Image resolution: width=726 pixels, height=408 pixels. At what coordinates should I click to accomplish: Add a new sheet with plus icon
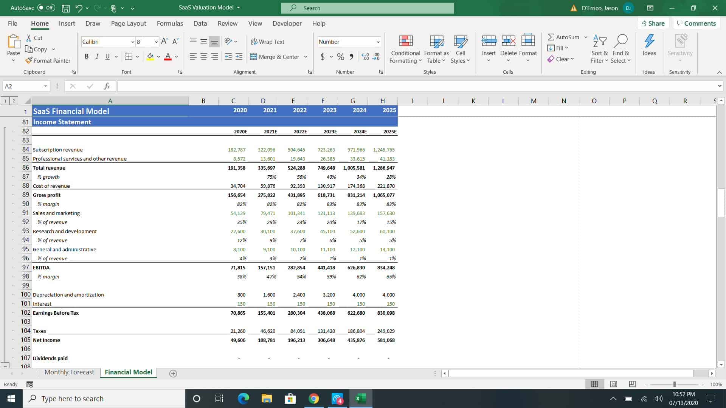173,373
